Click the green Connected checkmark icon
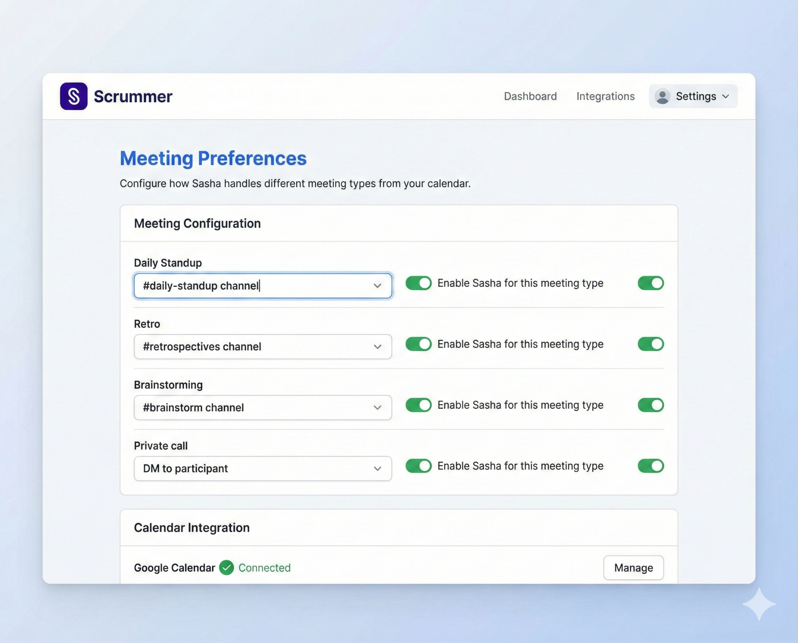 point(227,568)
